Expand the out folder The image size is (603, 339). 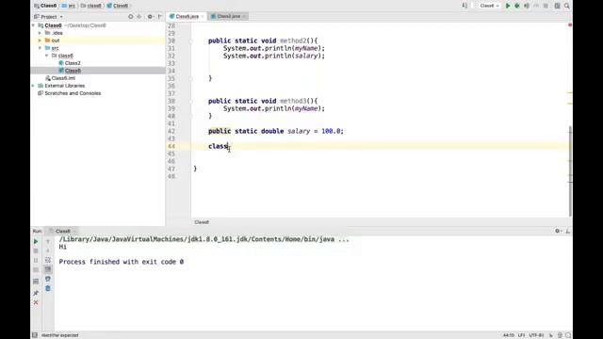click(x=40, y=40)
